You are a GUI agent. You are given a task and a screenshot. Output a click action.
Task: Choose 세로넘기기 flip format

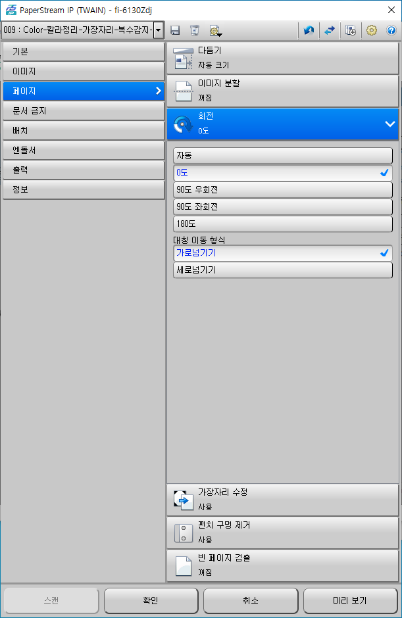coord(282,270)
